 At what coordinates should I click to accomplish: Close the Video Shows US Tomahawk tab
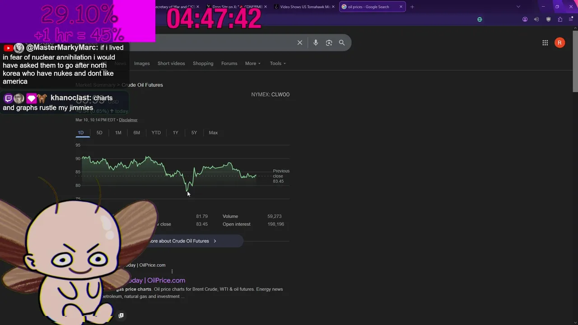click(333, 7)
